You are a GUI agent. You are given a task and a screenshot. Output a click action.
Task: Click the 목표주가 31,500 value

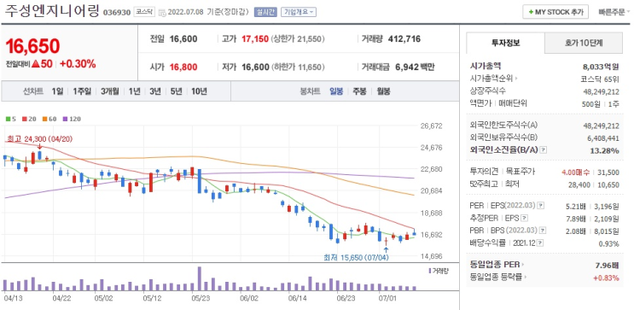tap(608, 173)
